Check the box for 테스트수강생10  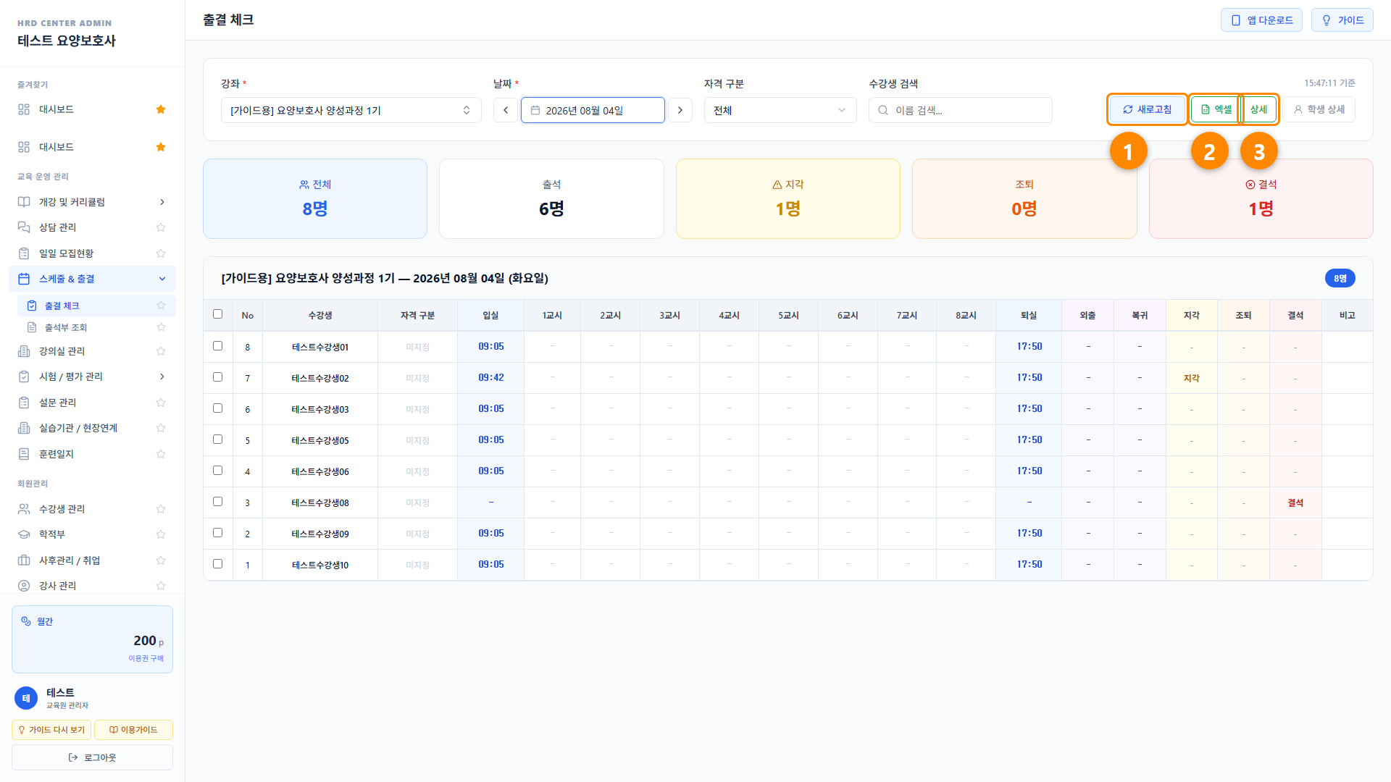coord(217,564)
